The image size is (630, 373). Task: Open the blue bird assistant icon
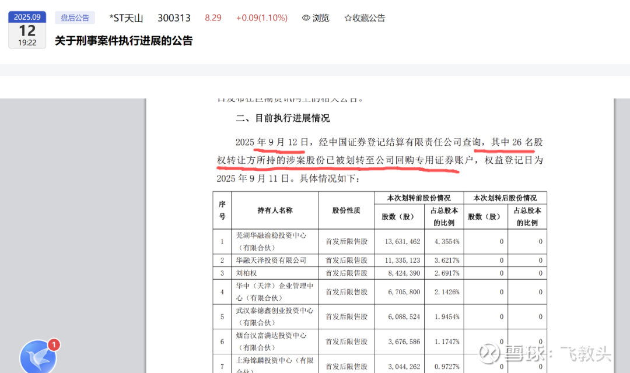[x=38, y=357]
